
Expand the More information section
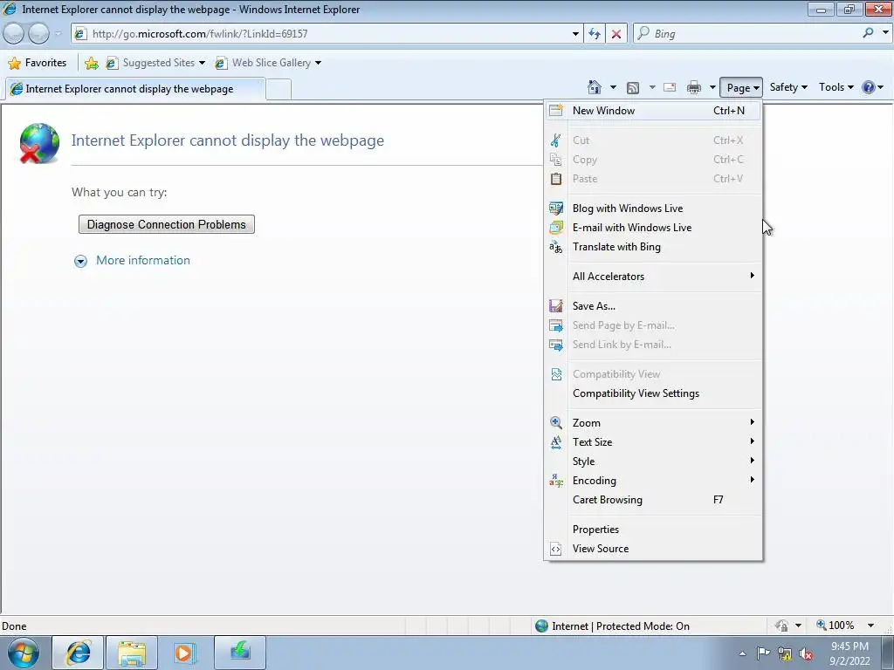[81, 261]
